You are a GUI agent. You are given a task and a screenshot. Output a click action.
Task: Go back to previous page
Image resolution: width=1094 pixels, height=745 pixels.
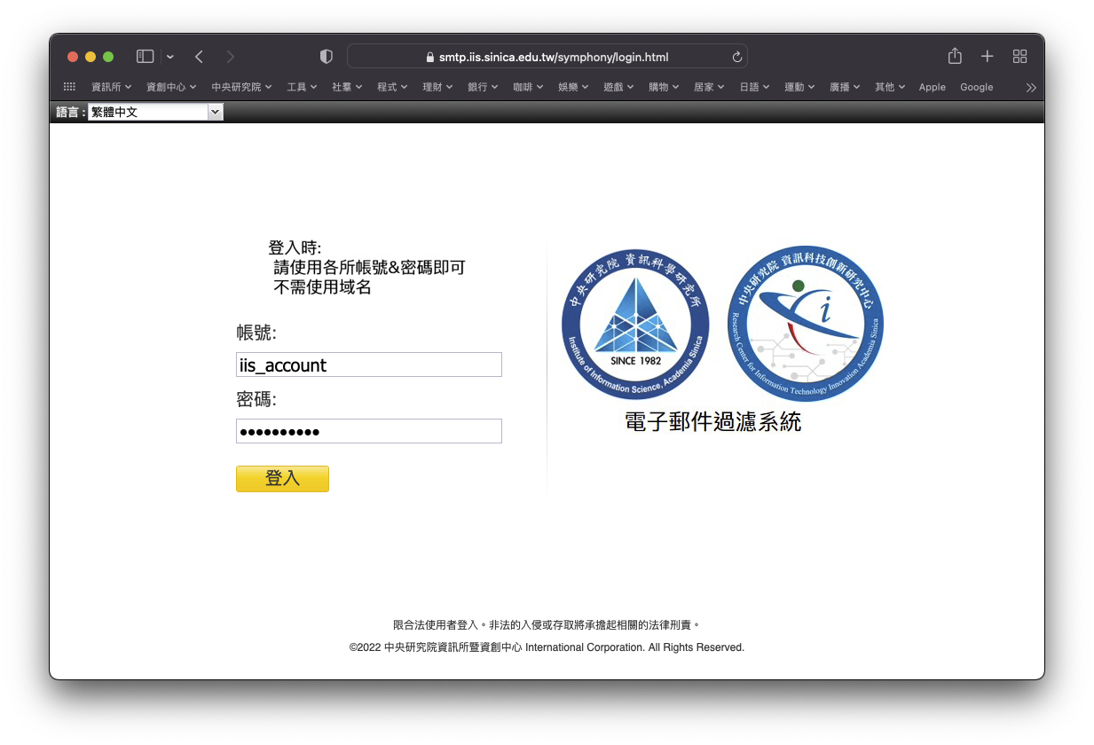pos(199,57)
